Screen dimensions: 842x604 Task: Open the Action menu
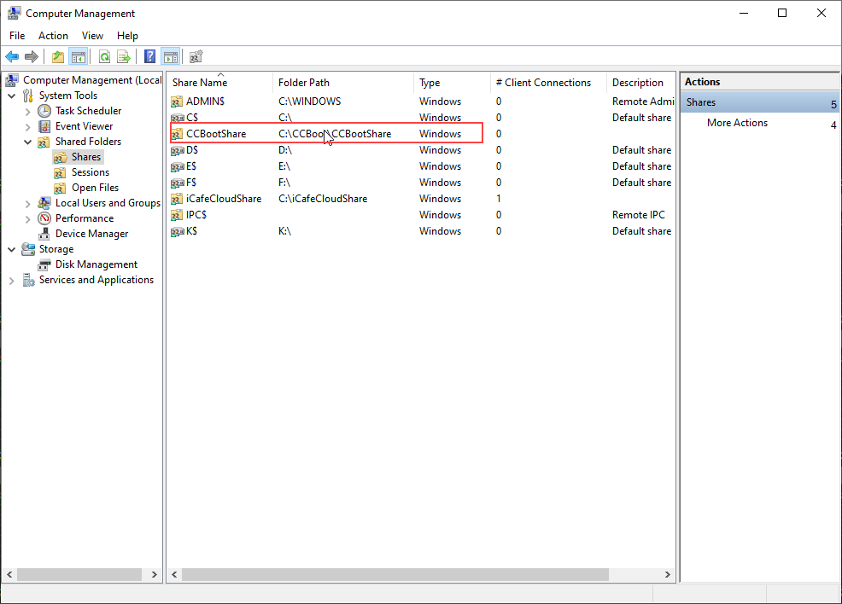53,36
